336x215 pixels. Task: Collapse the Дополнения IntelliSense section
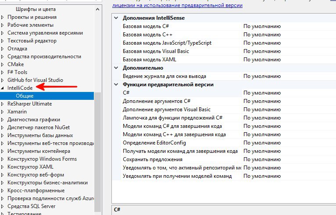pyautogui.click(x=116, y=18)
